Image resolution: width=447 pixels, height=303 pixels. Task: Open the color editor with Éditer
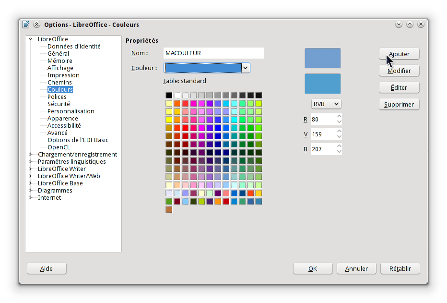[399, 87]
